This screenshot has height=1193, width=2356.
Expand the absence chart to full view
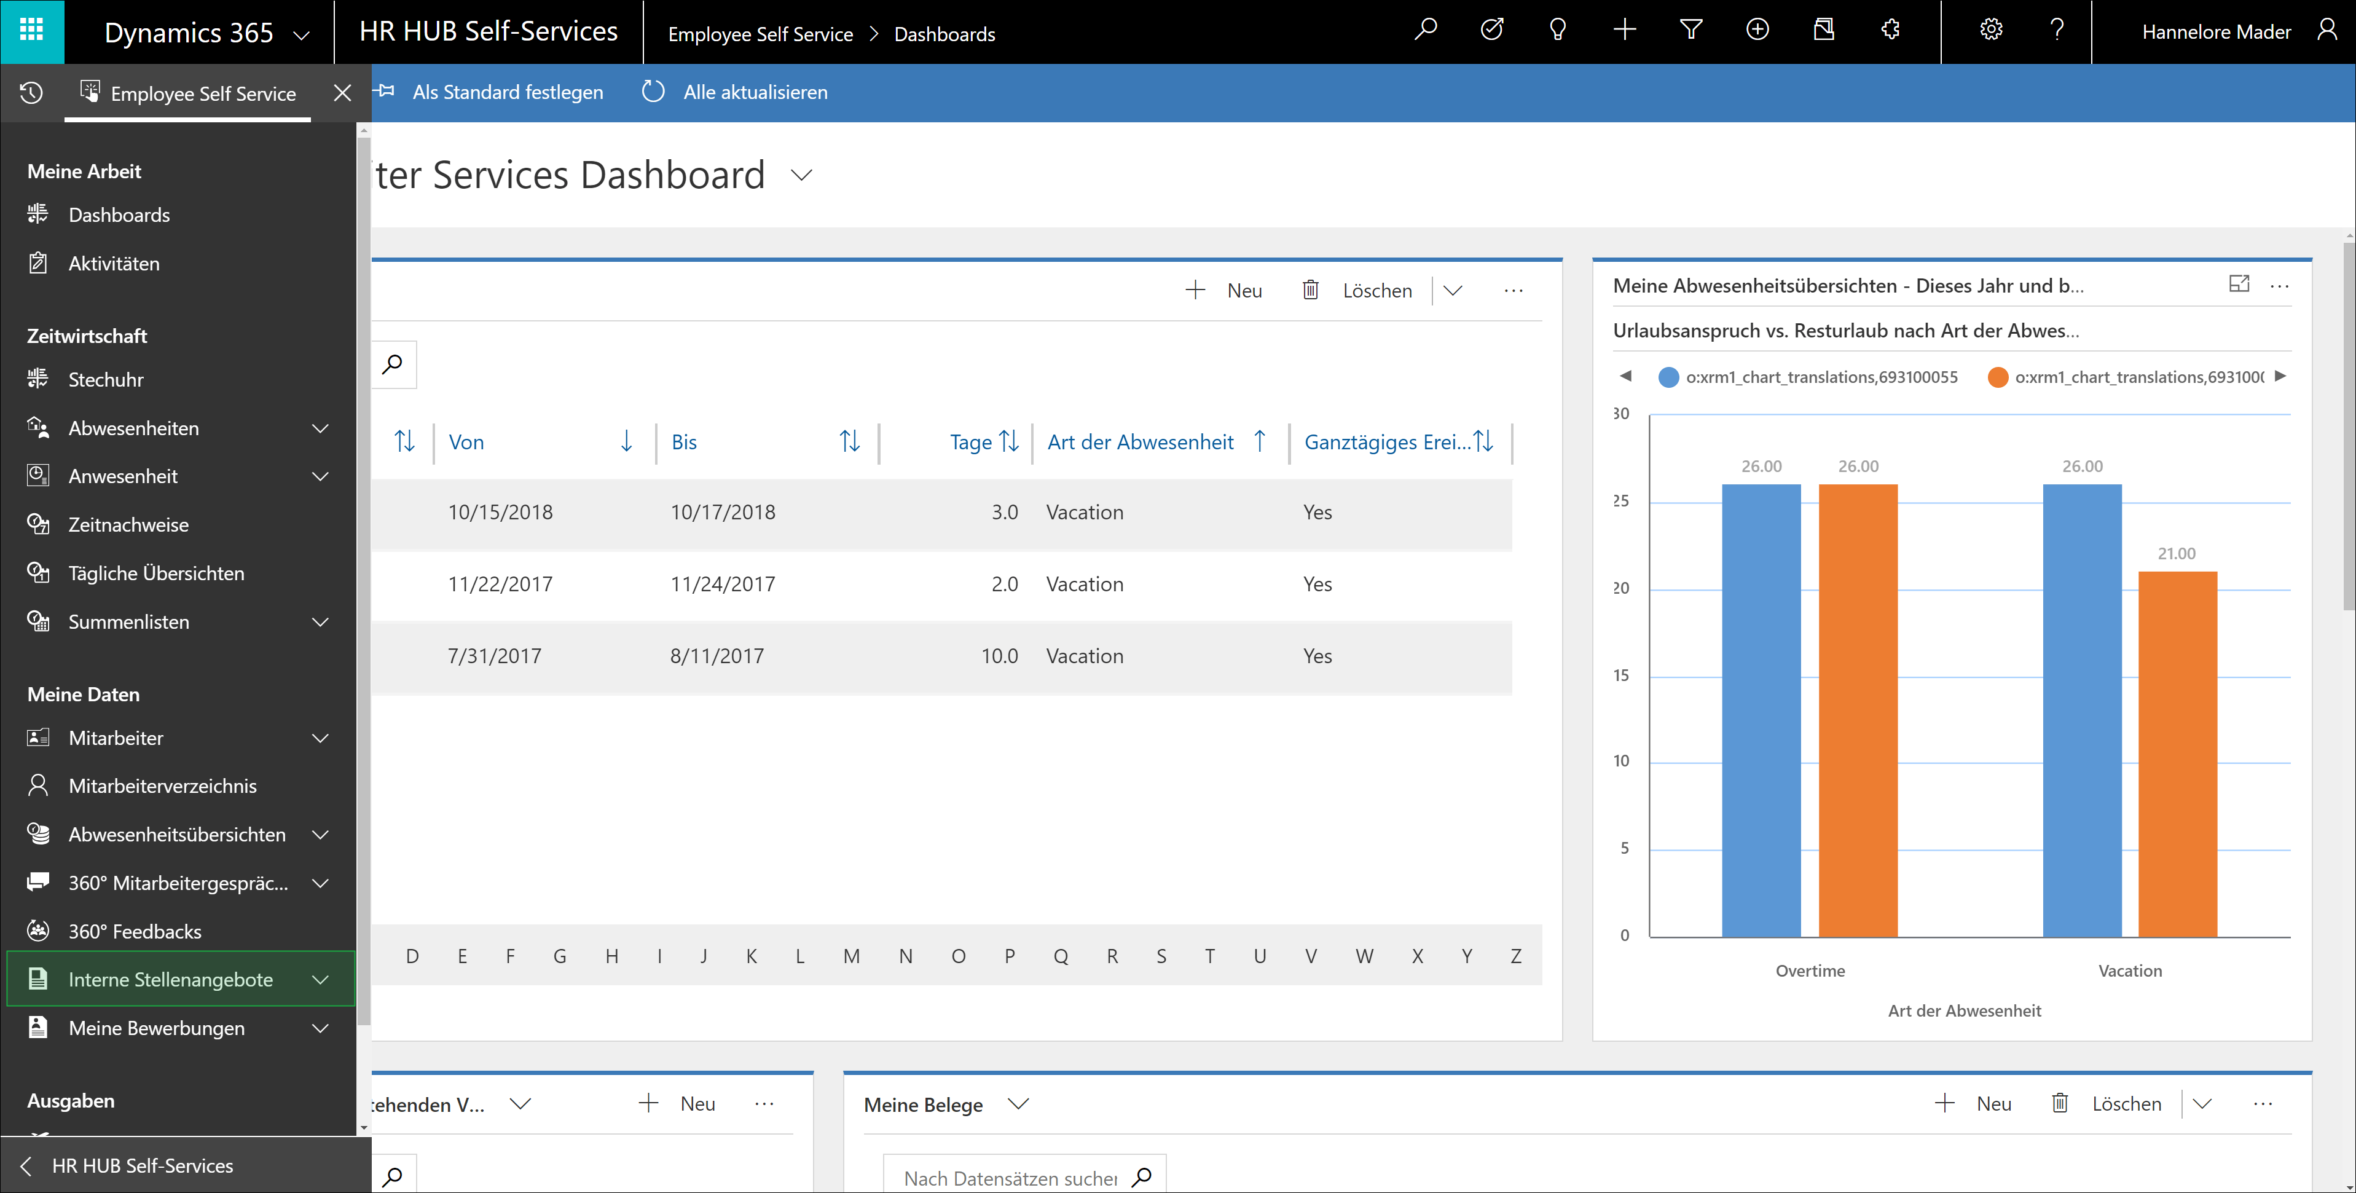(x=2239, y=285)
